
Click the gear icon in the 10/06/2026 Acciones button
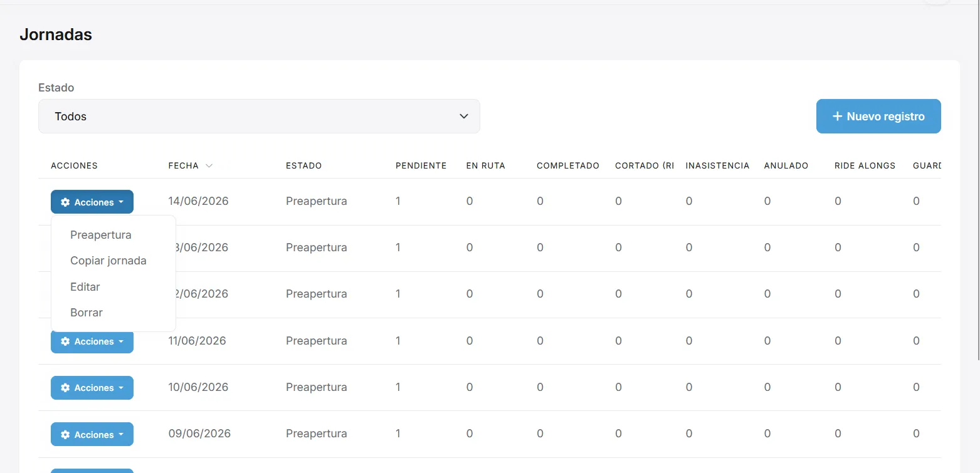click(x=65, y=388)
